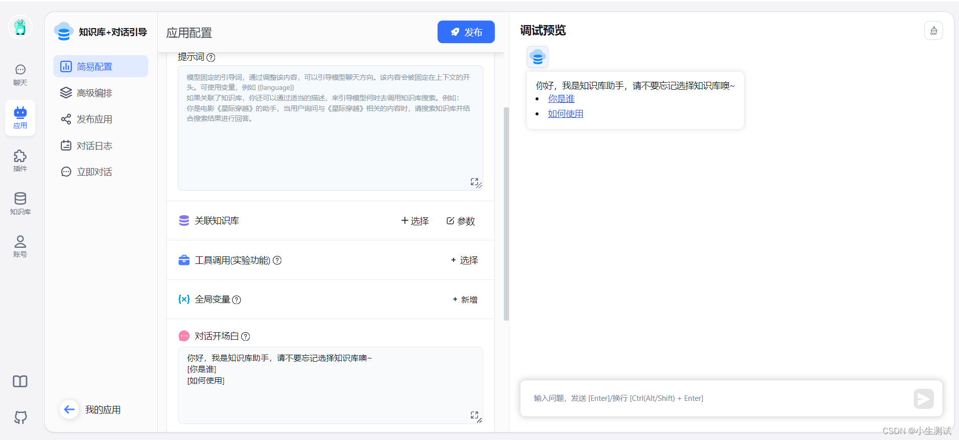The width and height of the screenshot is (959, 440).
Task: Click the 知识库+对话引导 app logo icon
Action: (63, 32)
